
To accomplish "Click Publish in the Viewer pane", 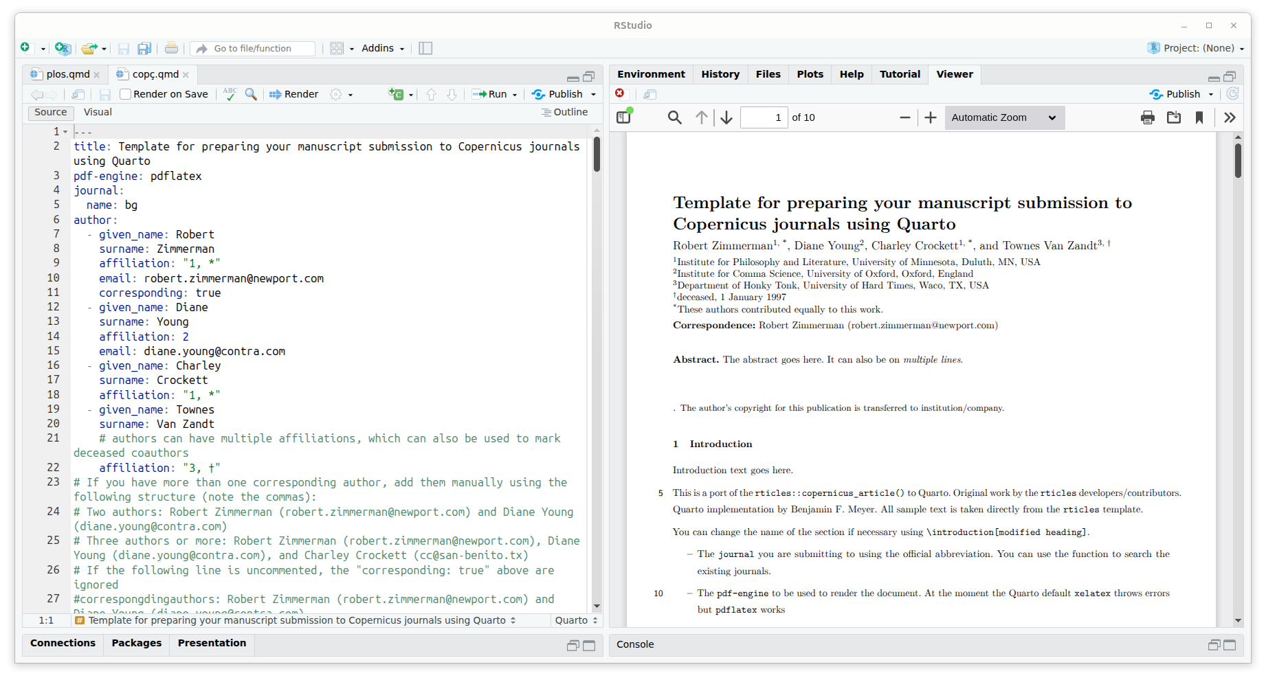I will 1175,94.
